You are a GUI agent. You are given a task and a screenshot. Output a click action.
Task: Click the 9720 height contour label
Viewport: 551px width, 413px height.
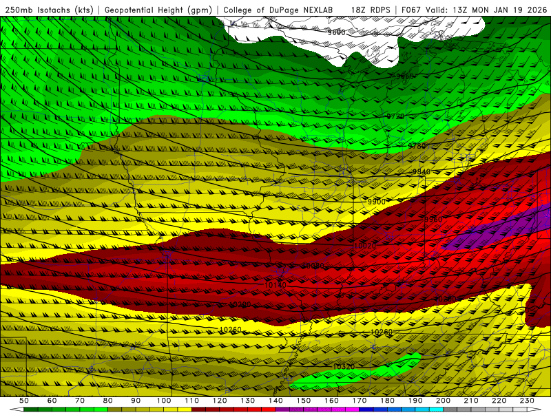coord(395,116)
